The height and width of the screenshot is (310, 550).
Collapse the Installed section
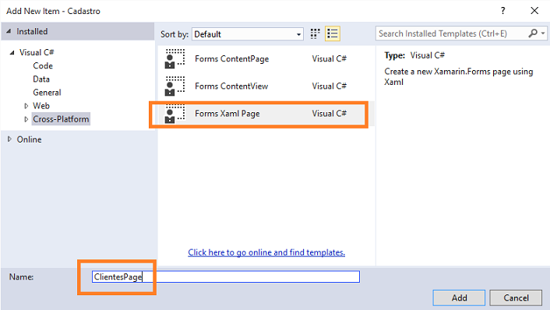(x=9, y=31)
